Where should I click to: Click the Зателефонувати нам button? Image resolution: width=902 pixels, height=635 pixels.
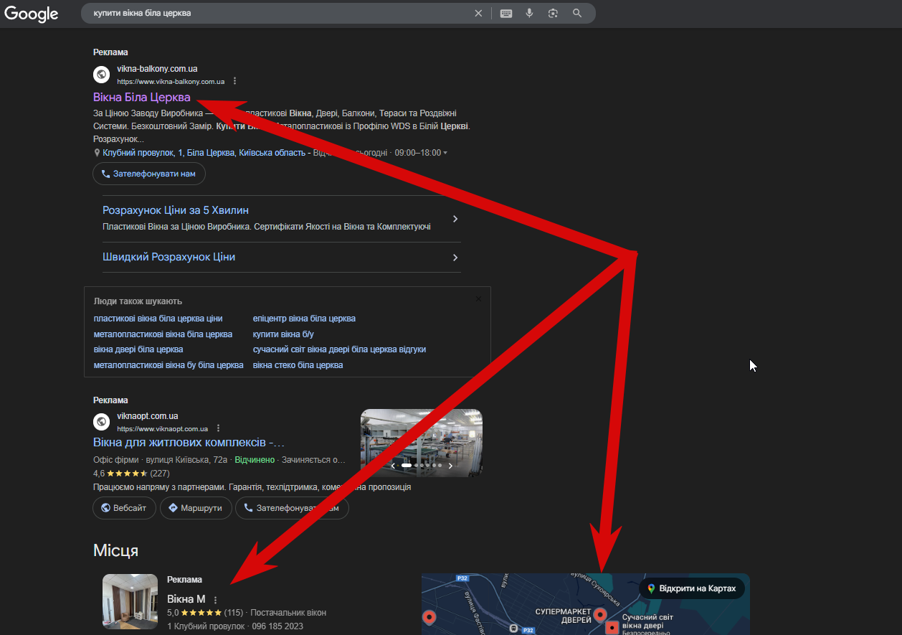[149, 174]
